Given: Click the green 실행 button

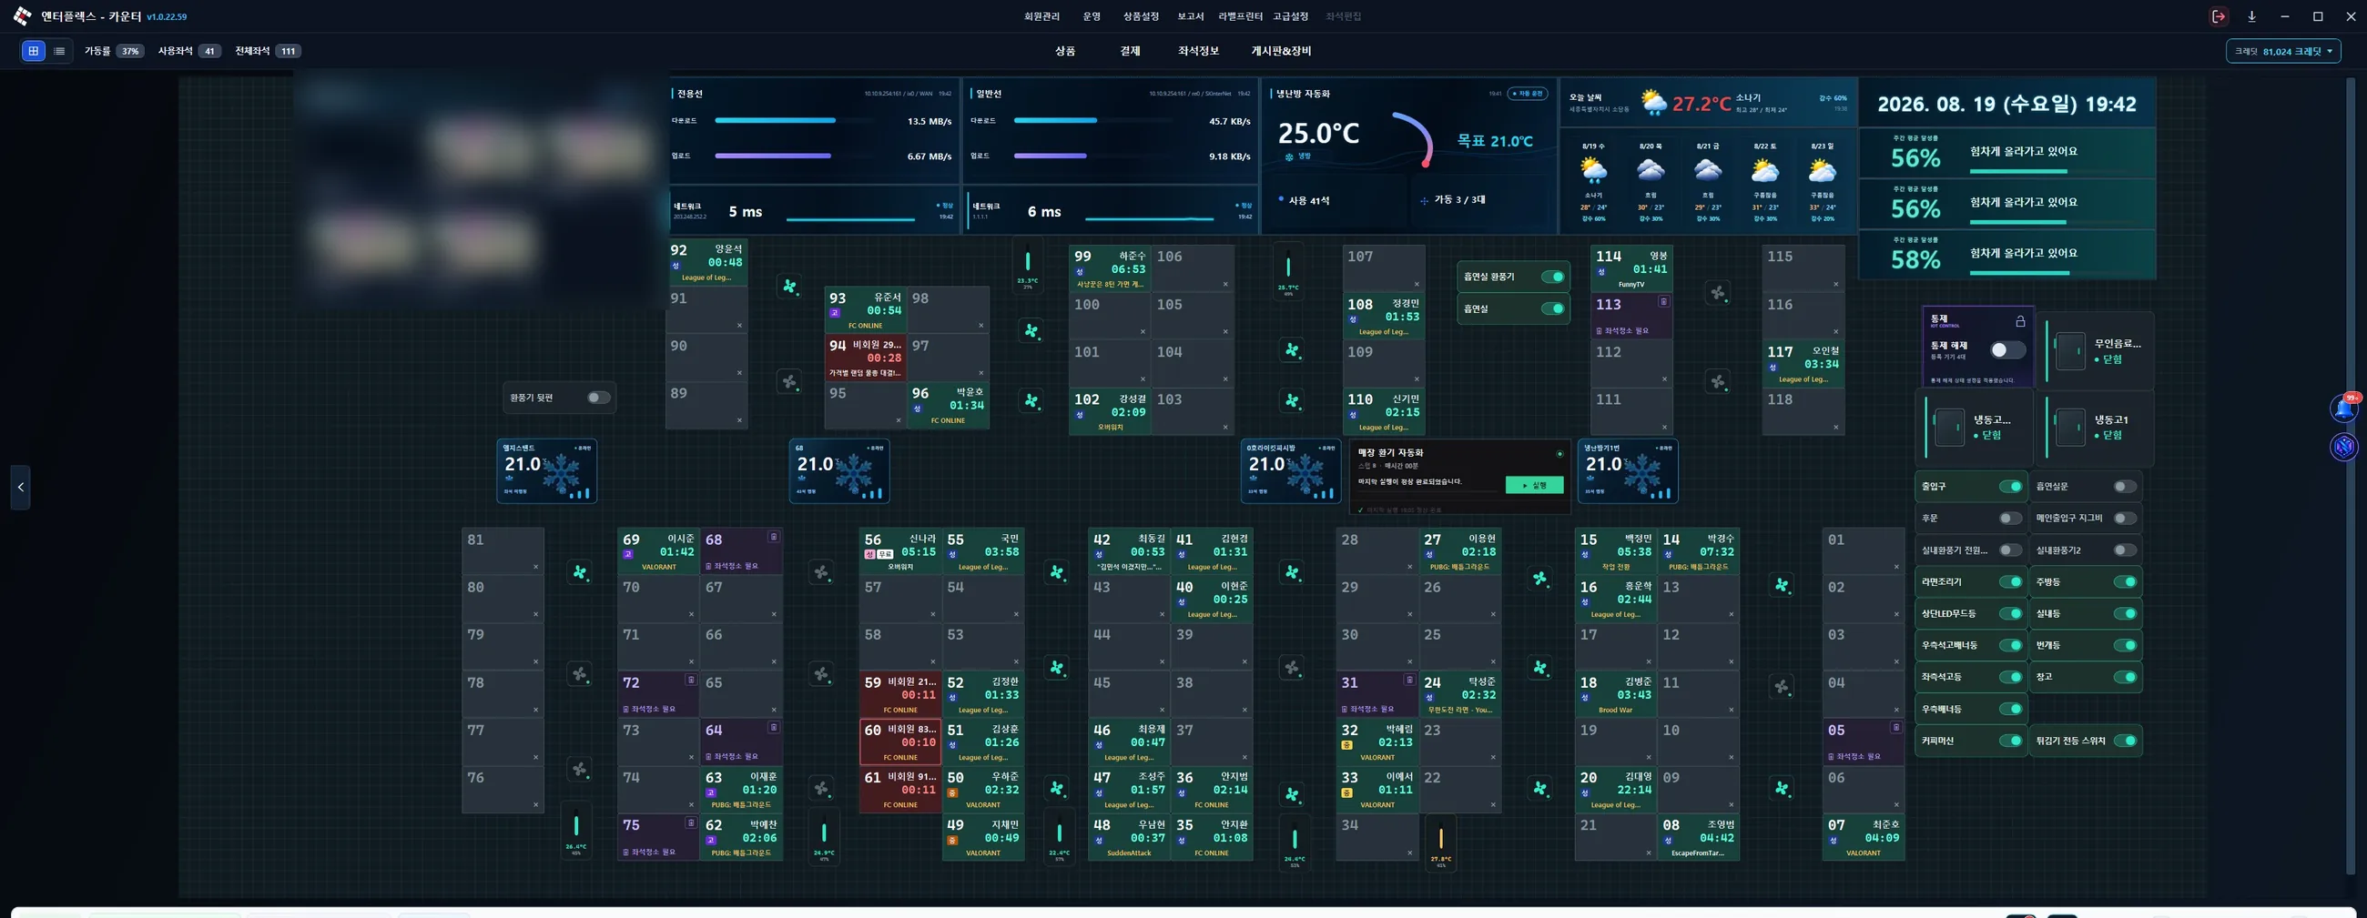Looking at the screenshot, I should pos(1534,485).
